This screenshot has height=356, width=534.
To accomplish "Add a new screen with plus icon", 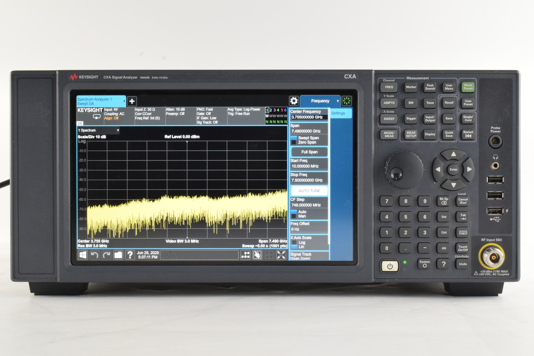I will pyautogui.click(x=132, y=101).
